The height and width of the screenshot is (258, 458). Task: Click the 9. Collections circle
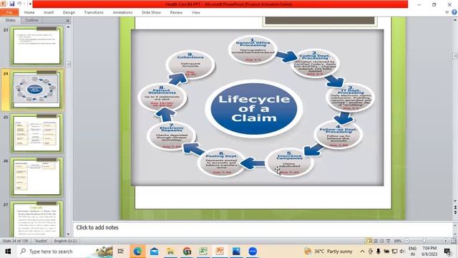coord(190,65)
